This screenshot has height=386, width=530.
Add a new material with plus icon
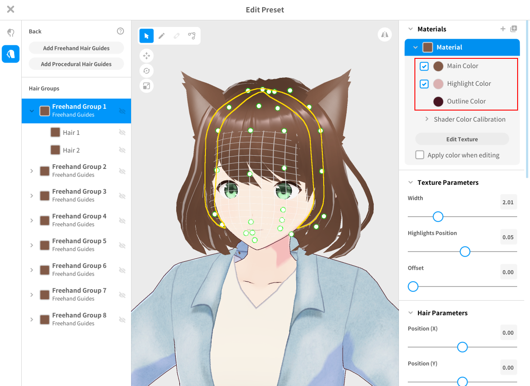(503, 29)
